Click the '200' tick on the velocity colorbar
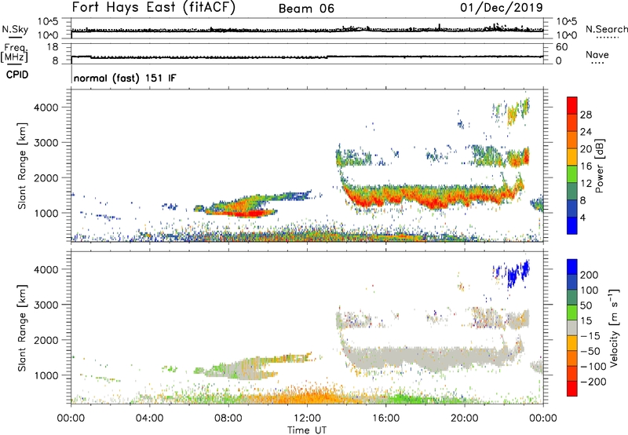628x435 pixels. click(x=590, y=275)
